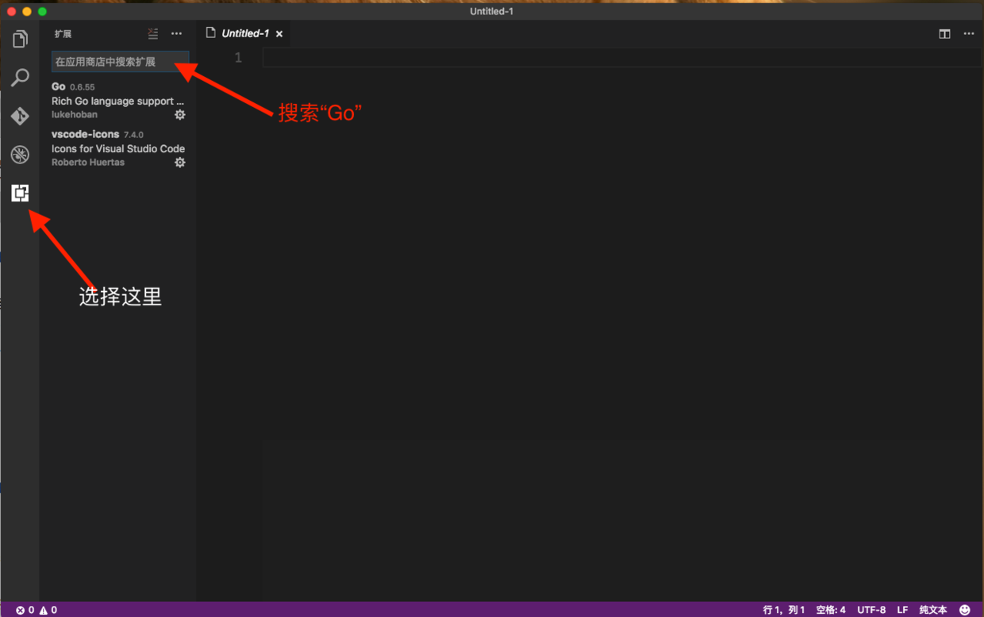Click the split editor icon
This screenshot has height=617, width=984.
944,34
